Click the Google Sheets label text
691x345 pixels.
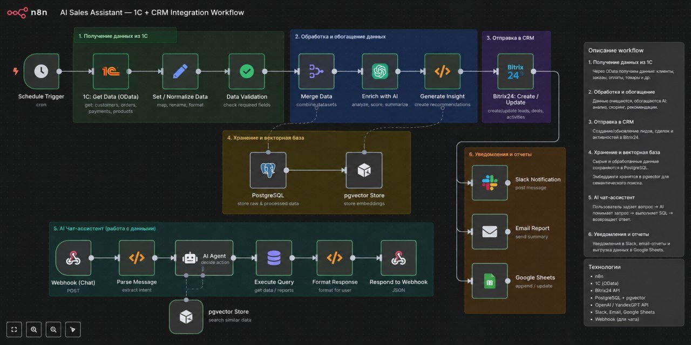pyautogui.click(x=535, y=278)
